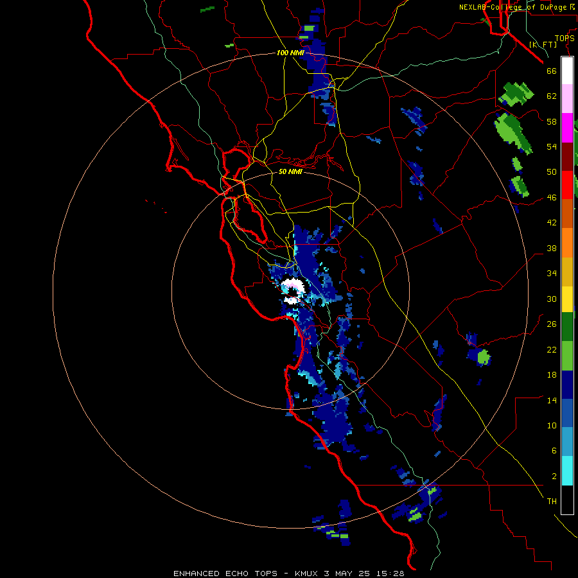
Task: Click the legend value '6'
Action: (x=554, y=450)
